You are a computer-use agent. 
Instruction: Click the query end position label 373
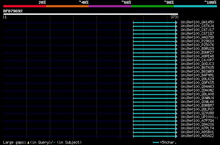coord(174,17)
